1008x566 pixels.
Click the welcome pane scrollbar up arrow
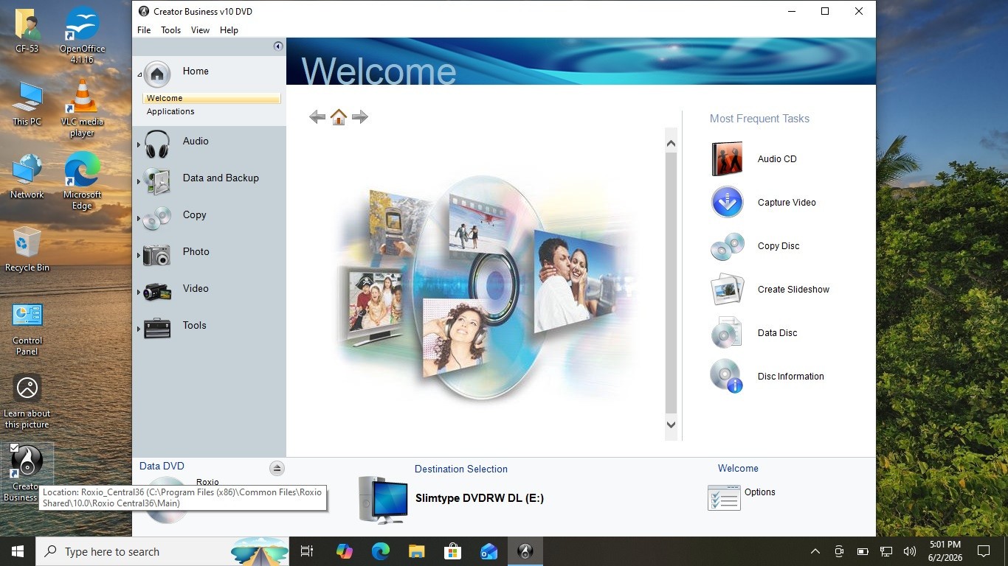[x=671, y=144]
